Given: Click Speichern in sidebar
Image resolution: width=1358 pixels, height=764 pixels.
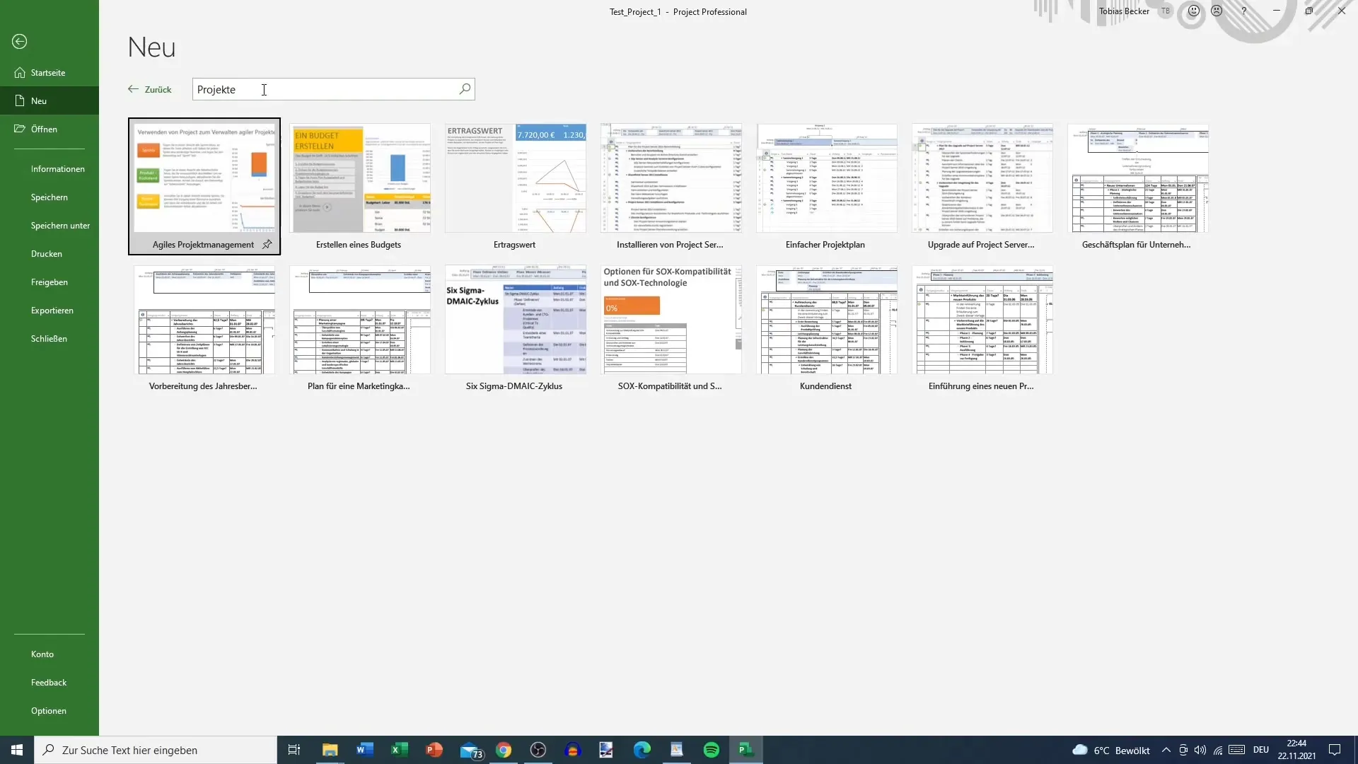Looking at the screenshot, I should coord(50,197).
